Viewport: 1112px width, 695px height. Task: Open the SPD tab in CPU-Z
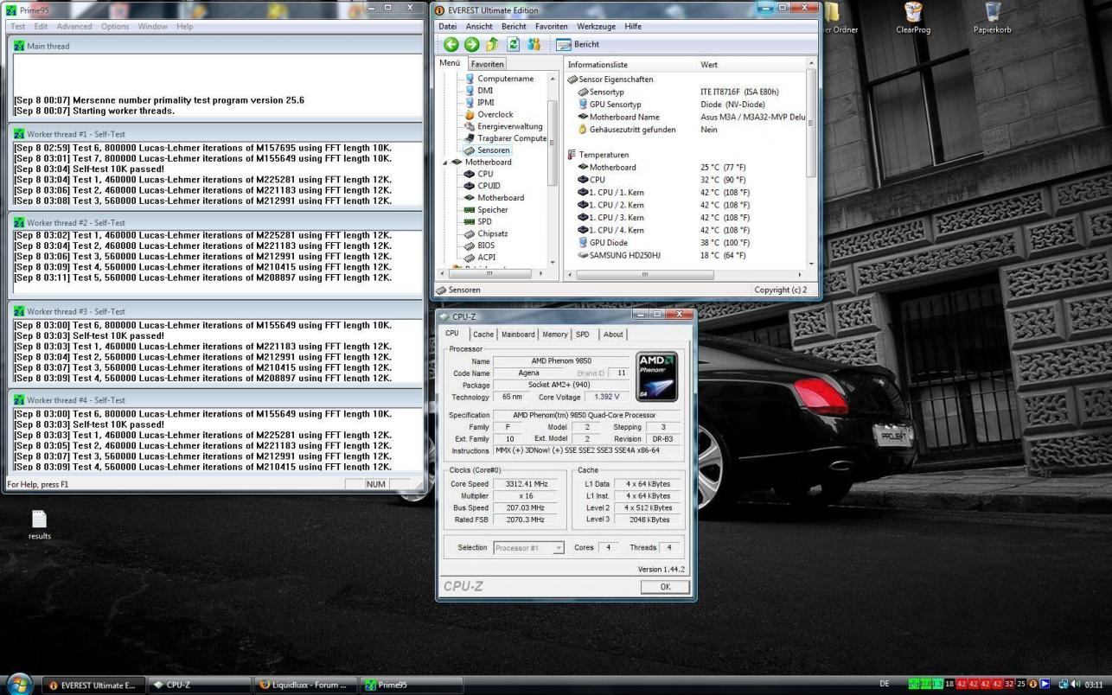point(583,335)
